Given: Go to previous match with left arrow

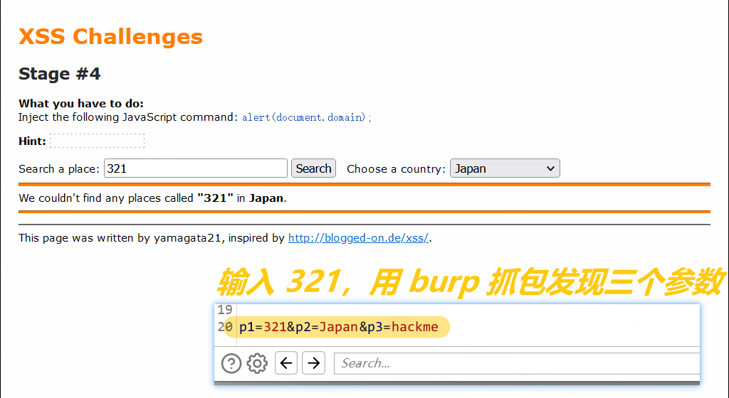Looking at the screenshot, I should tap(286, 364).
